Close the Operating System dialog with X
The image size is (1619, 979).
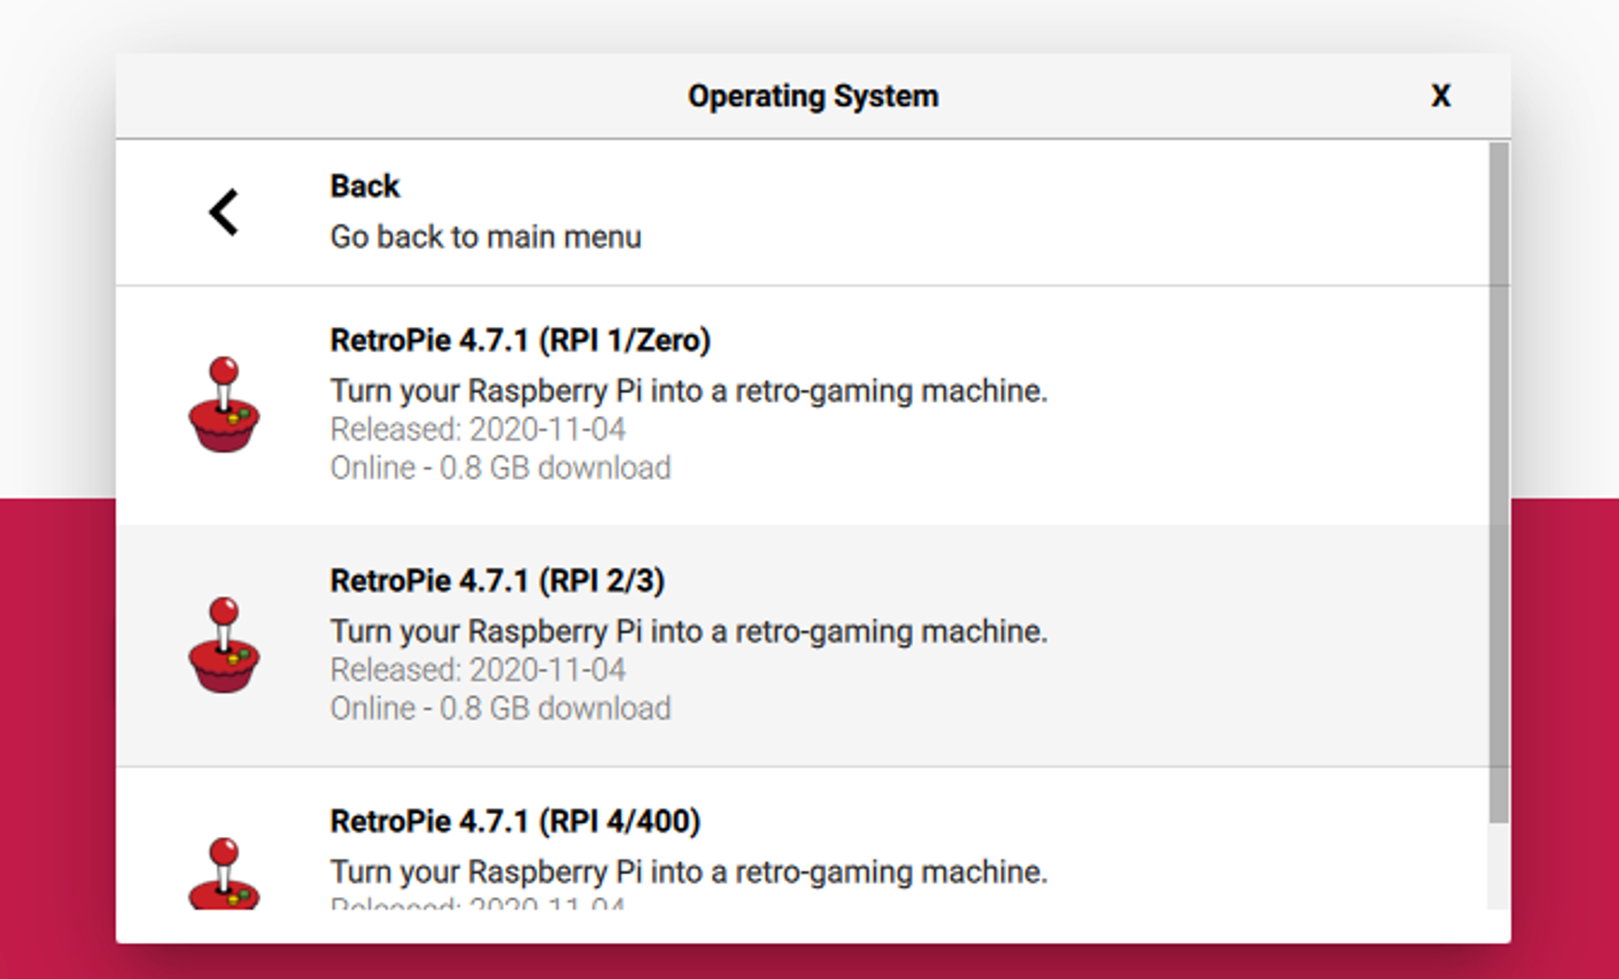(1441, 96)
